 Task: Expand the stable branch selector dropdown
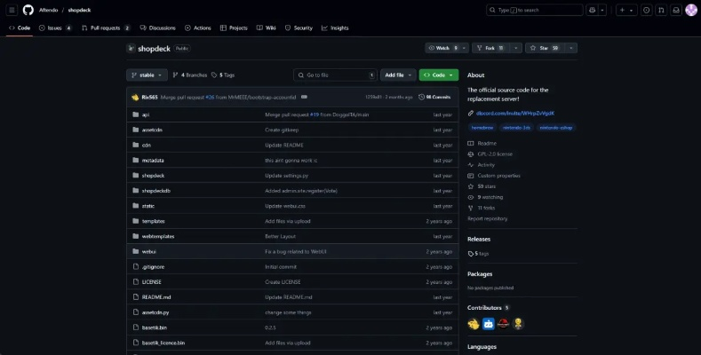(x=147, y=75)
